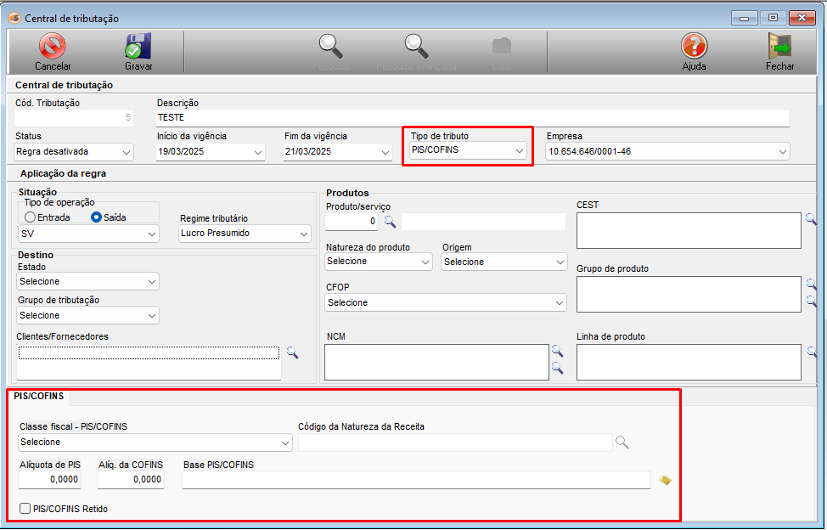Click the Descrição field containing TESTE

472,118
